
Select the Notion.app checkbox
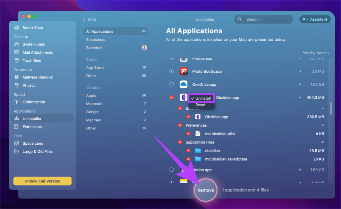pyautogui.click(x=171, y=170)
